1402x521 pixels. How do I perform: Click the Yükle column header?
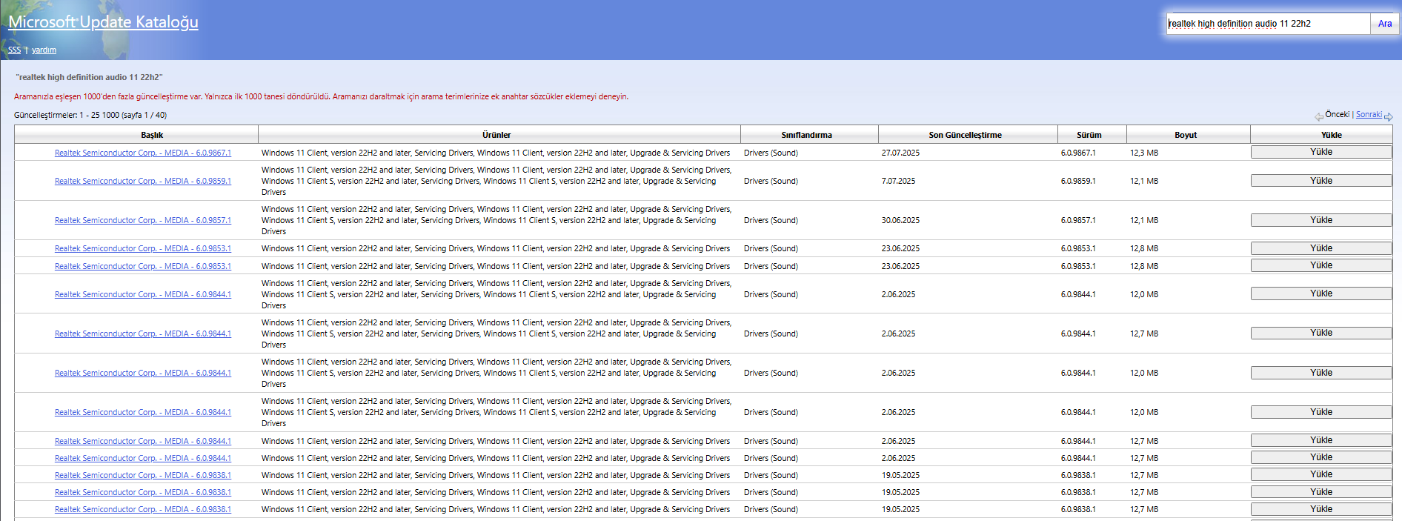(1321, 135)
